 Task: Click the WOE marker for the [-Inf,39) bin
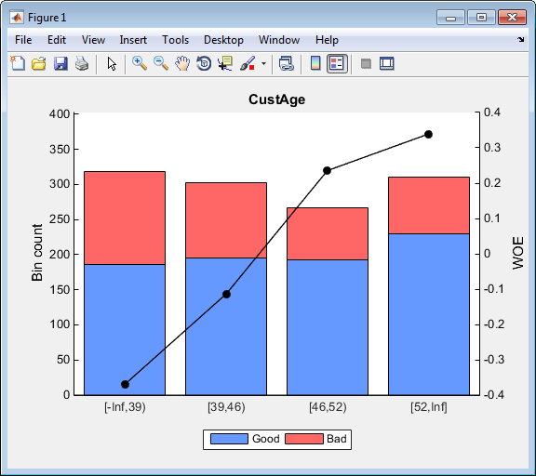click(125, 385)
